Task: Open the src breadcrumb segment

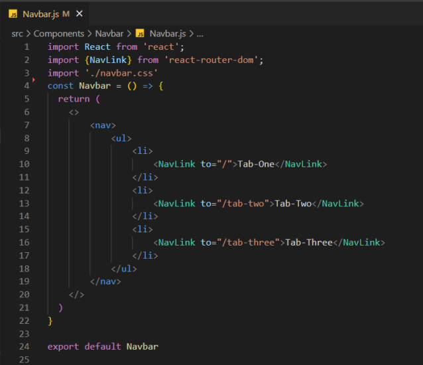Action: 18,33
